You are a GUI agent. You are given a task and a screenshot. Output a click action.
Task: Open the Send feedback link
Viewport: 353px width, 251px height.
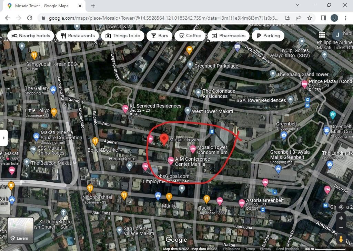pyautogui.click(x=288, y=248)
